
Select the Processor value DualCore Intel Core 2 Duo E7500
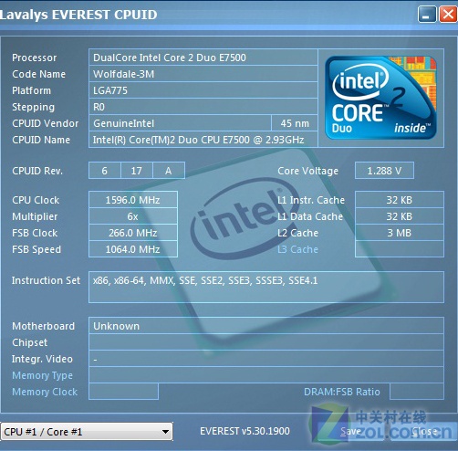click(203, 58)
